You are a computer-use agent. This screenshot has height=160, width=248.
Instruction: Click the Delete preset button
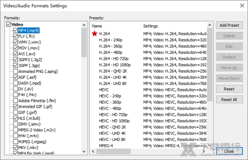pos(229,36)
